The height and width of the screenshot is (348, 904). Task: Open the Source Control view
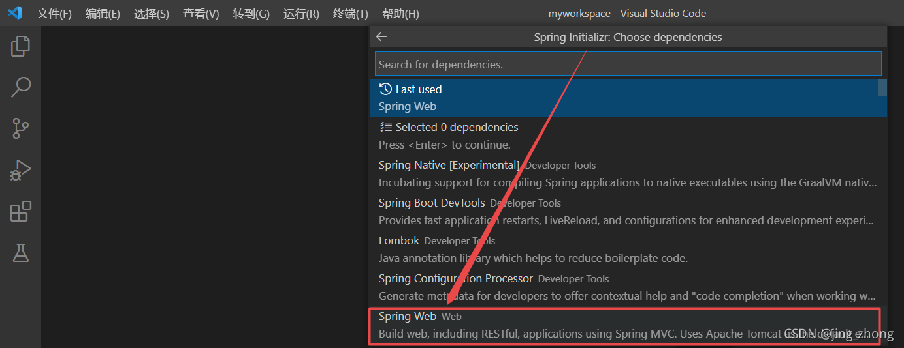pyautogui.click(x=20, y=128)
